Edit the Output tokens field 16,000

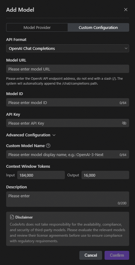105,175
